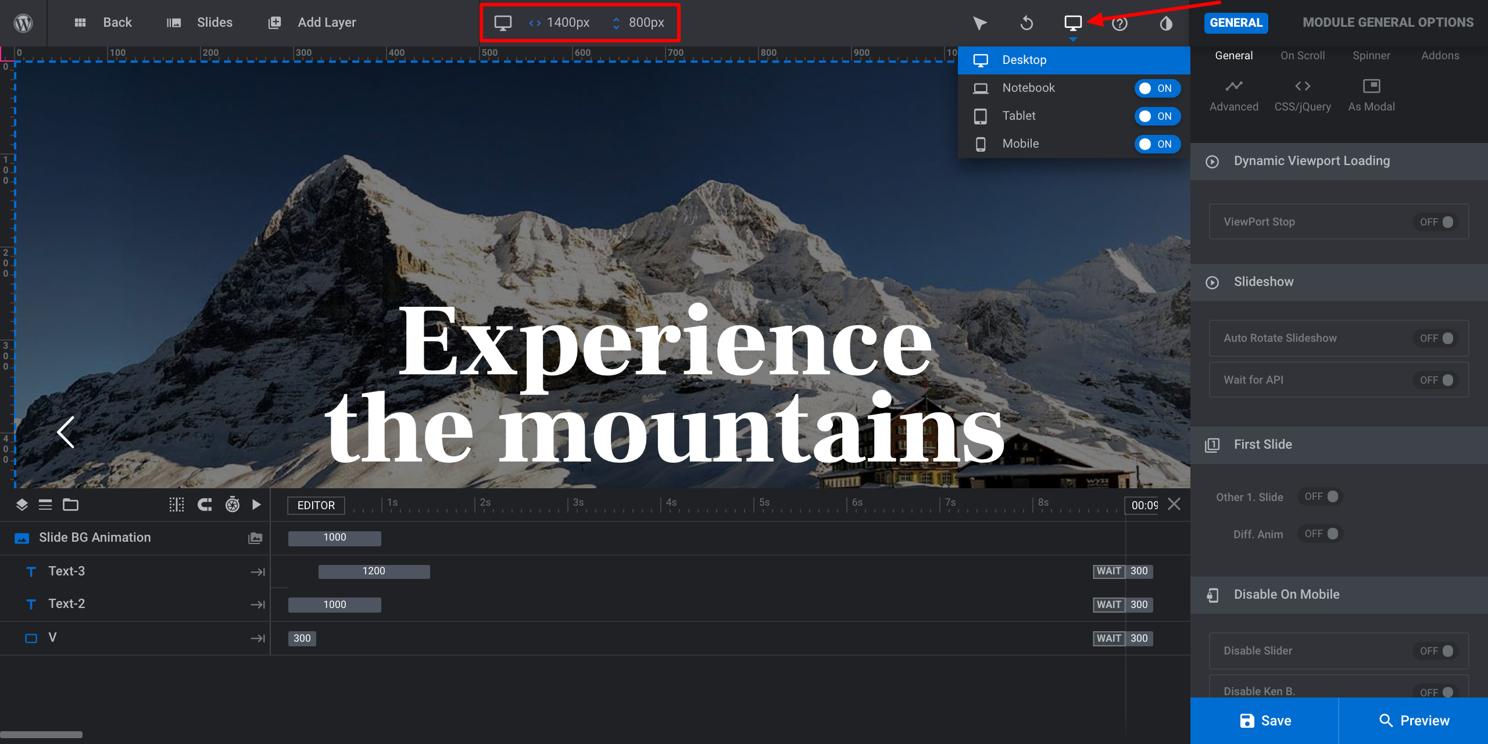Select the arrow pointer selection tool
Screen dimensions: 1488x744
[980, 23]
